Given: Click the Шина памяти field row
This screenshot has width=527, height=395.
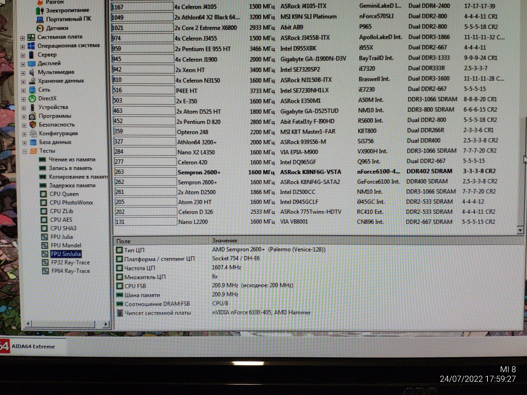Looking at the screenshot, I should coord(178,295).
